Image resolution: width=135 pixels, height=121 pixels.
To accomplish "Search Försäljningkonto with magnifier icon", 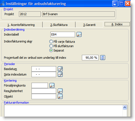I will click(x=52, y=85).
